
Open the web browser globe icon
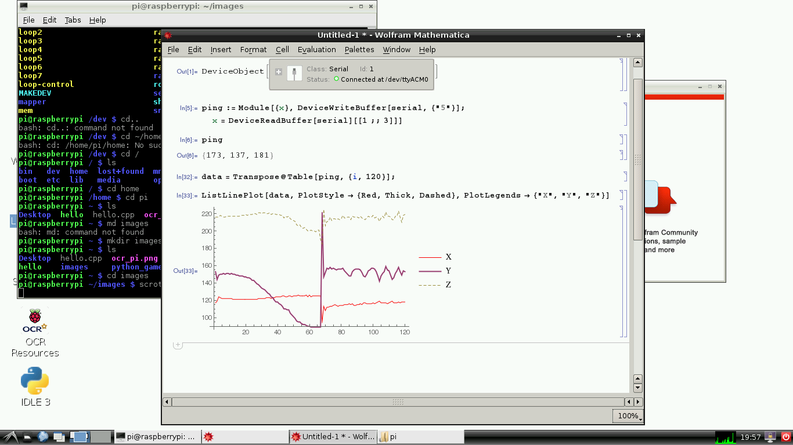43,437
